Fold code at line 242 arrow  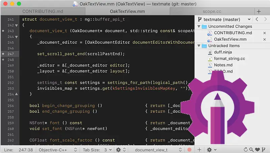click(x=16, y=25)
